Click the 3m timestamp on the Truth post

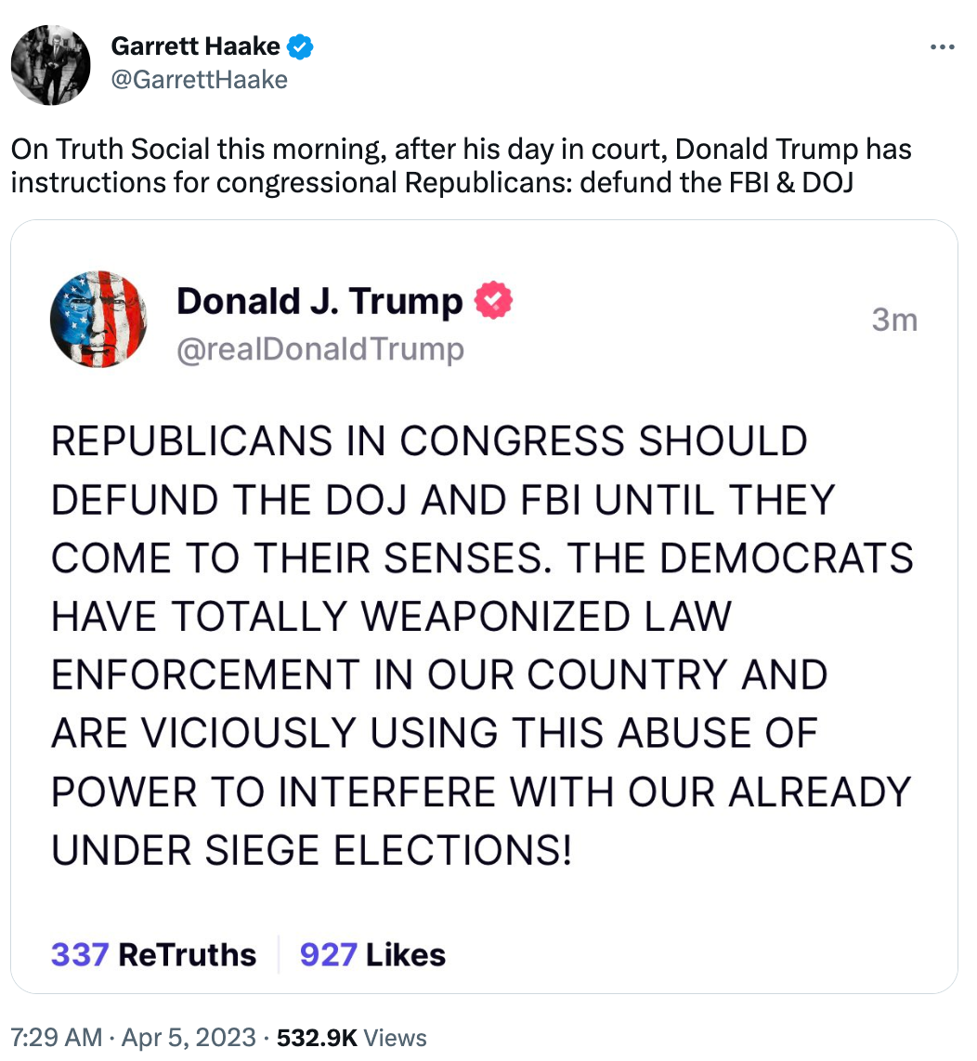click(894, 321)
